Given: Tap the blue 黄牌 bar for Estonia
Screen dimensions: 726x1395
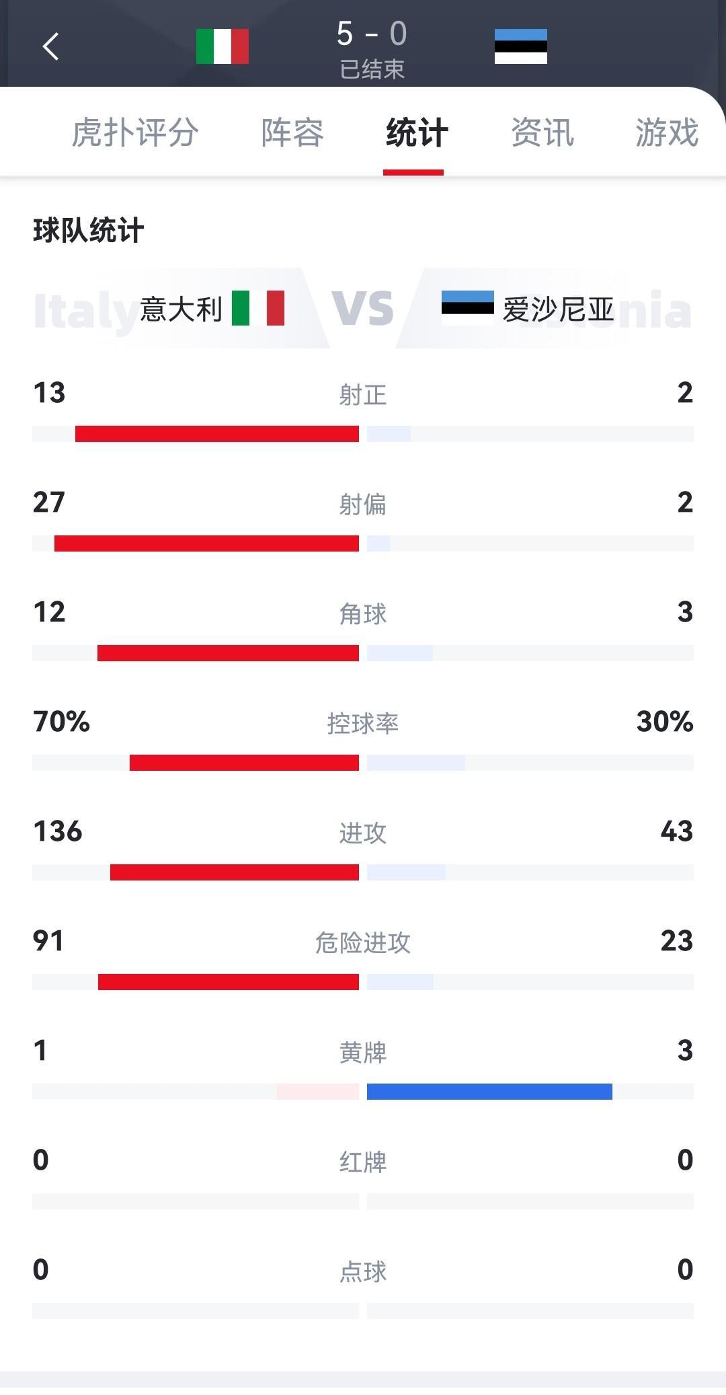Looking at the screenshot, I should coord(489,1092).
